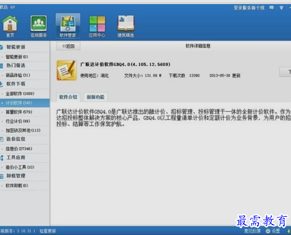
Task: Click the 检查更新 link in status bar
Action: coord(48,231)
